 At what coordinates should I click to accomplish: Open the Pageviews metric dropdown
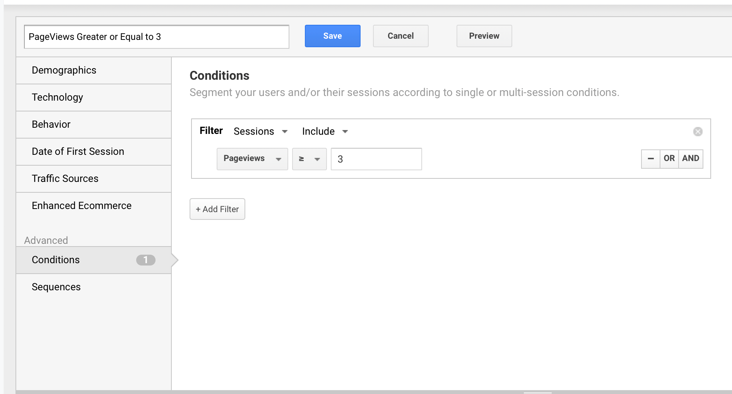[x=252, y=159]
